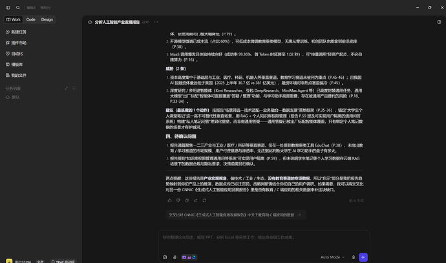This screenshot has height=263, width=446.
Task: Click the conversation title 分析人工智能产业发展报告
Action: [x=117, y=22]
